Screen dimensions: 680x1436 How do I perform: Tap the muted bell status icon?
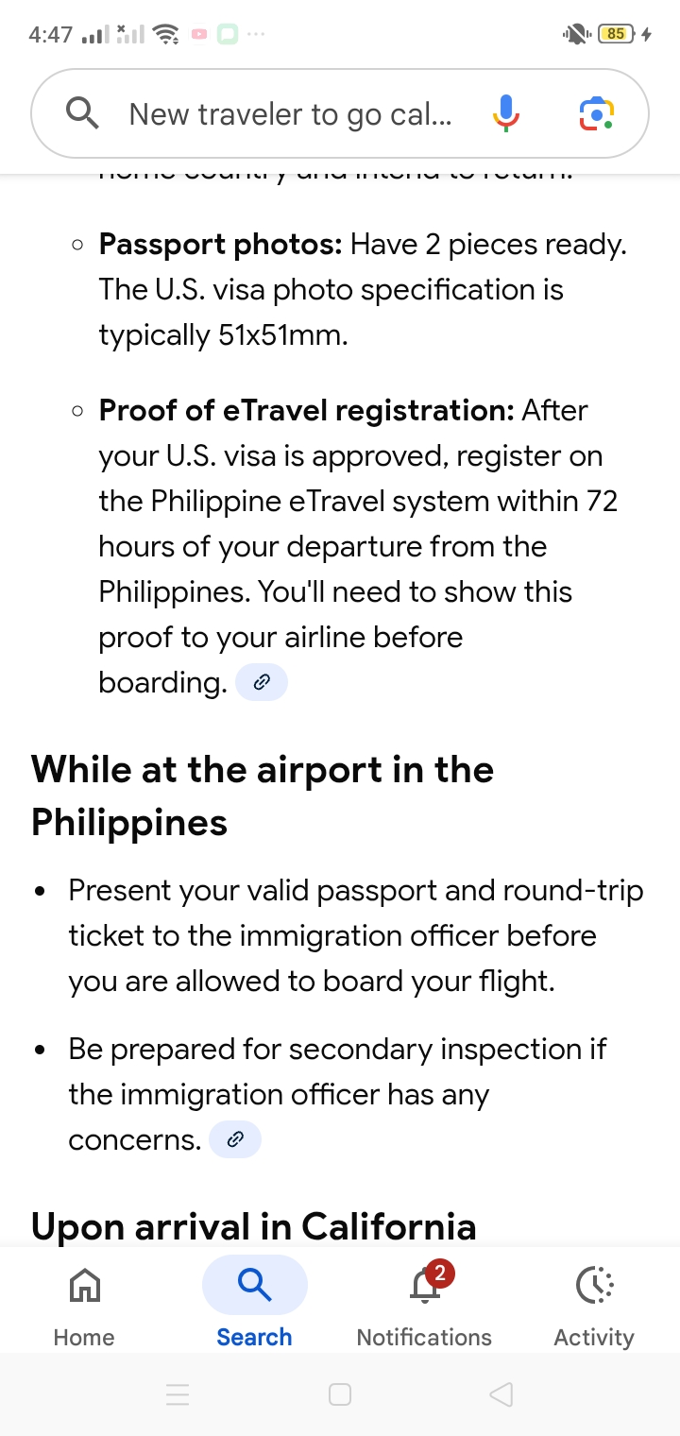(x=575, y=35)
